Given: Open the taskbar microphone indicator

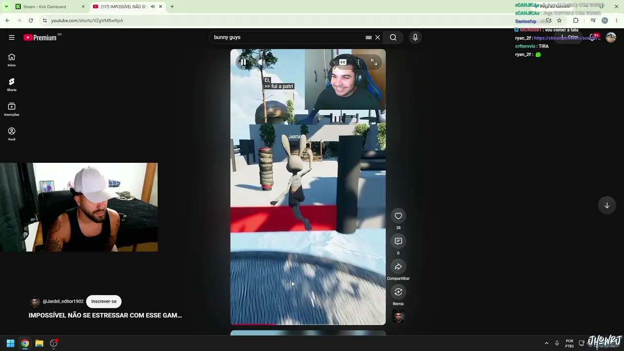Looking at the screenshot, I should coord(557,343).
